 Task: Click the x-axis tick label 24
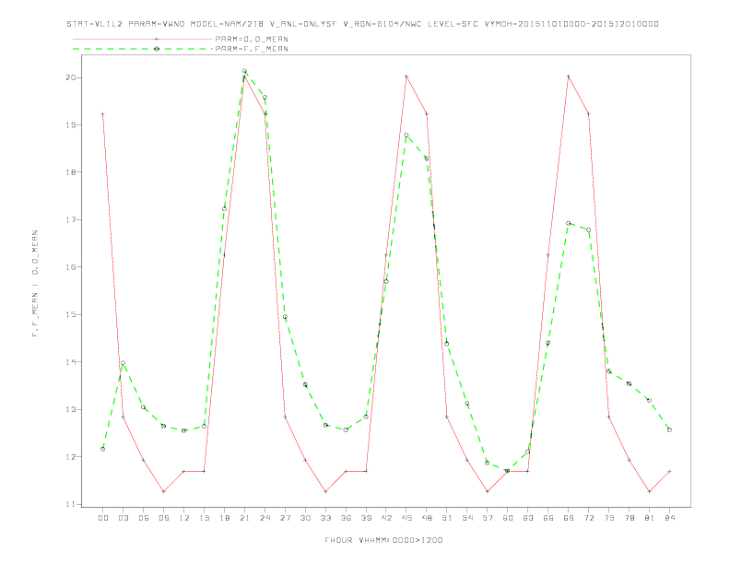click(x=265, y=518)
